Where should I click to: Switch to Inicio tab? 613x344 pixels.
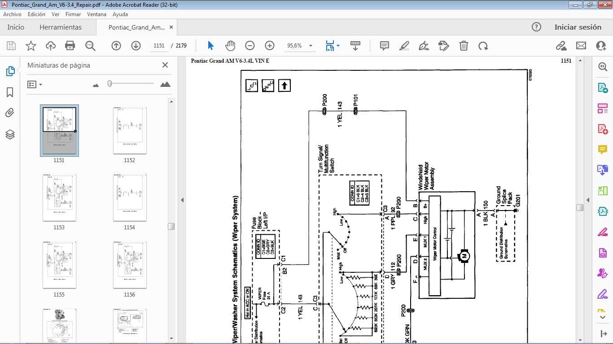point(16,27)
